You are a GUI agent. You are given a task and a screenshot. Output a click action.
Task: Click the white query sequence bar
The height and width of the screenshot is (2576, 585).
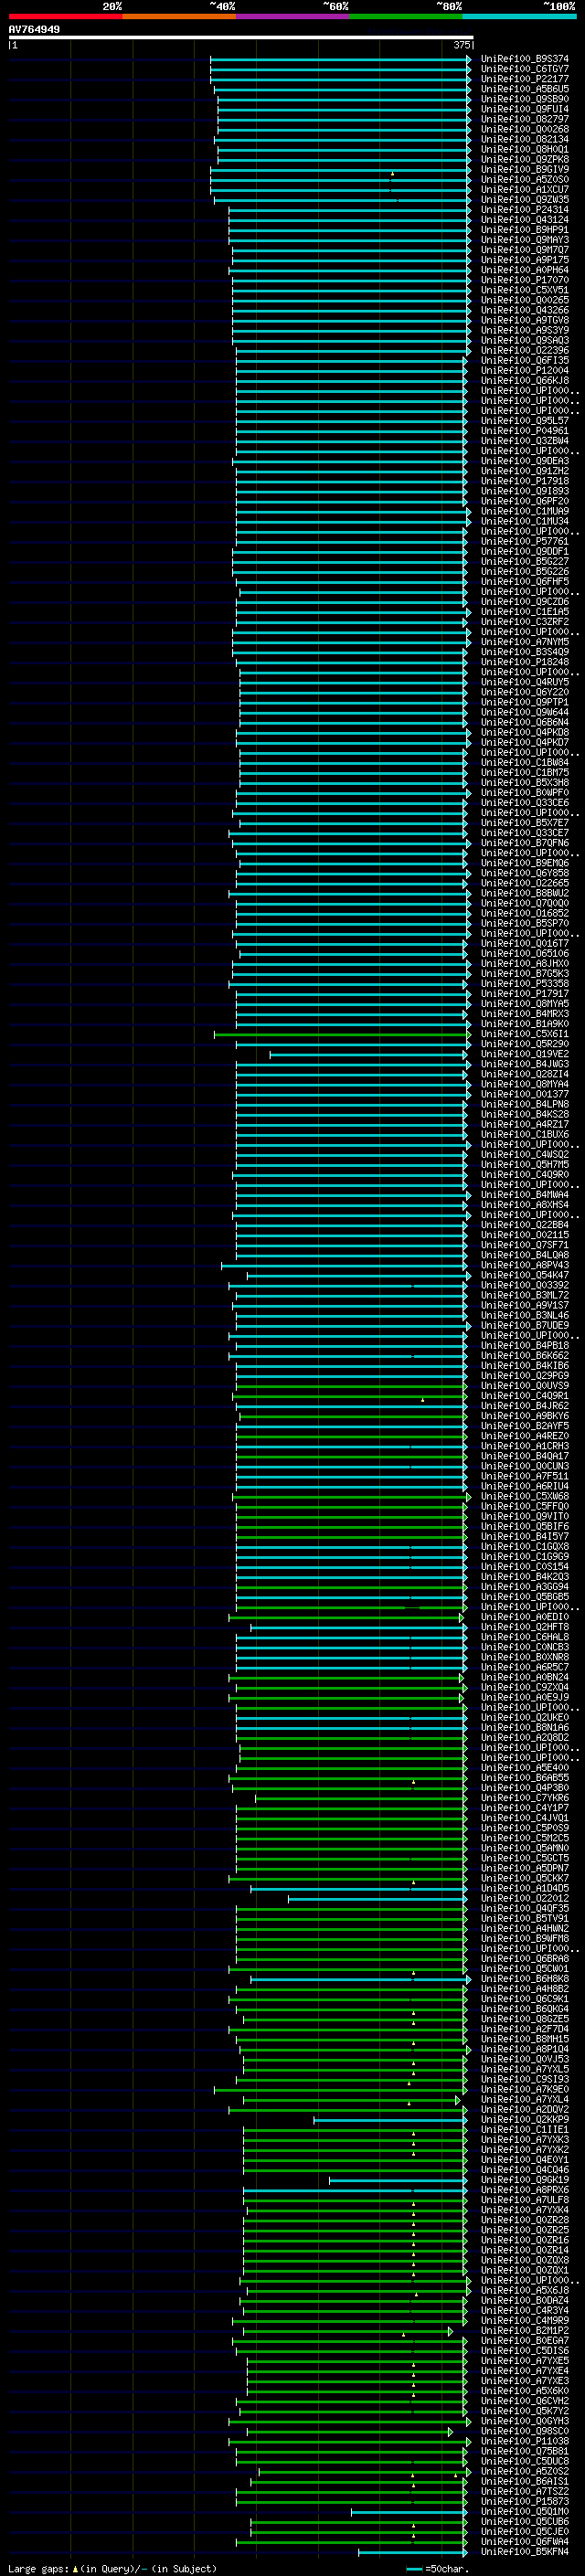[241, 37]
